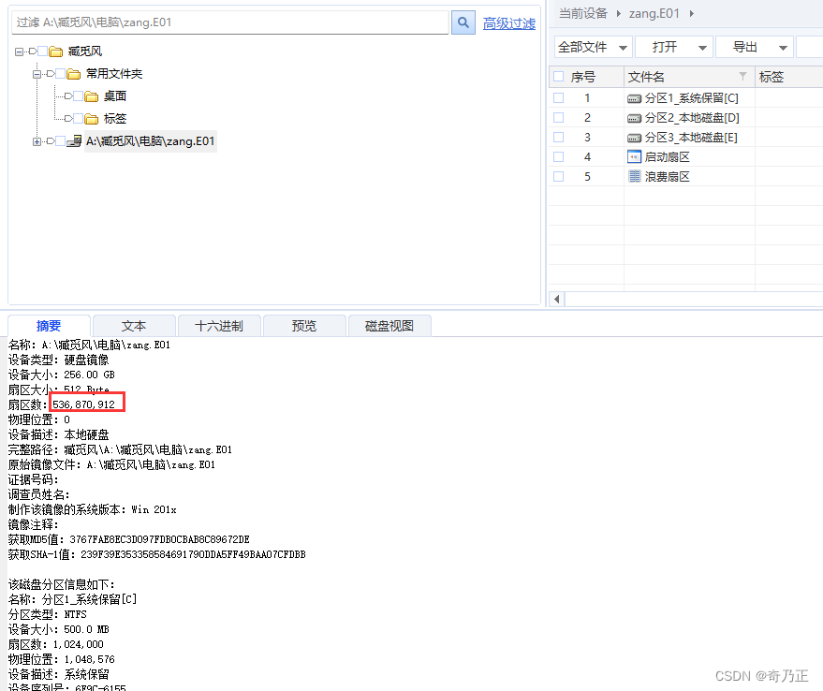Click the disk image icon beside zang.E01 tree node
The height and width of the screenshot is (691, 823).
(x=73, y=140)
